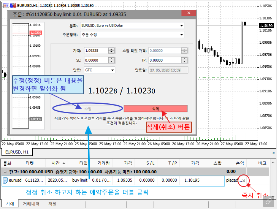This screenshot has height=209, width=279.
Task: Click the red-blue chart icon before EURUSD,H1
Action: click(13, 6)
